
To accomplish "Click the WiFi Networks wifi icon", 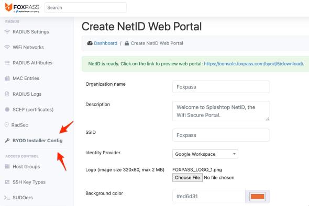I will tap(7, 47).
